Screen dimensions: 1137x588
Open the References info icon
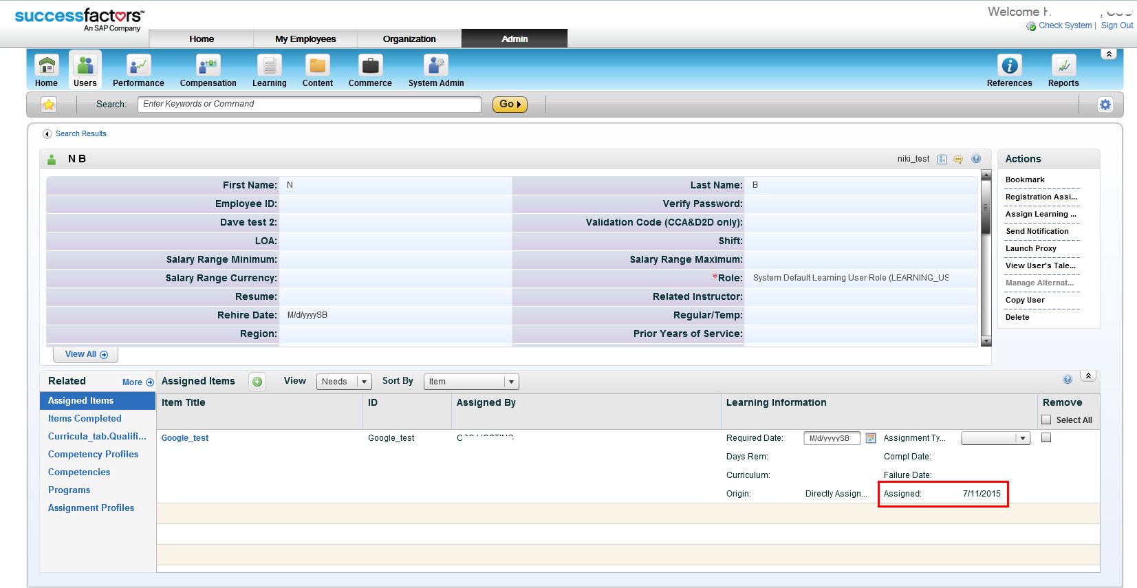pos(1009,66)
